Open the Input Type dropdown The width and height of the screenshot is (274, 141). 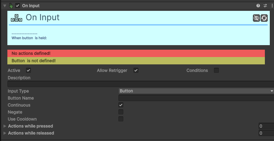pos(196,91)
